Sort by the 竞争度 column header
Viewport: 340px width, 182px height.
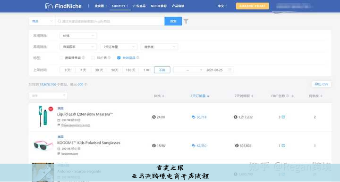point(315,96)
